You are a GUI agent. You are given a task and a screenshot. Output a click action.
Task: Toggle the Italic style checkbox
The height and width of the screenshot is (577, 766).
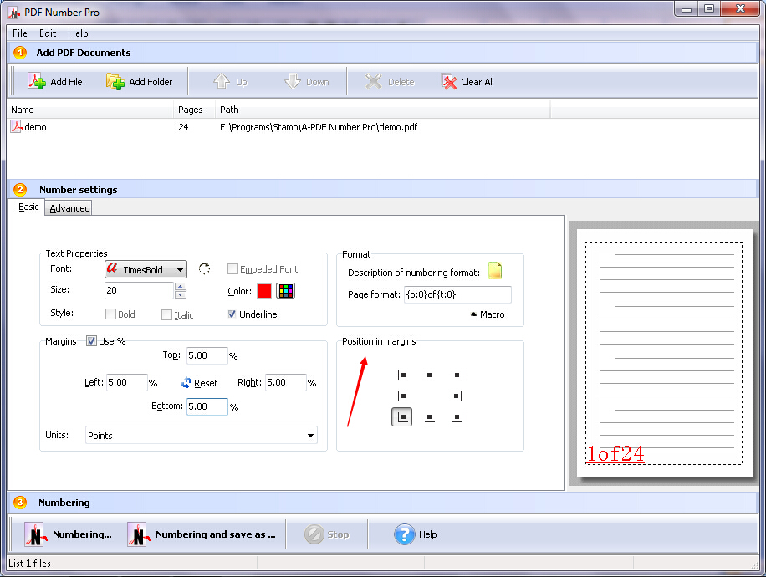tap(166, 315)
